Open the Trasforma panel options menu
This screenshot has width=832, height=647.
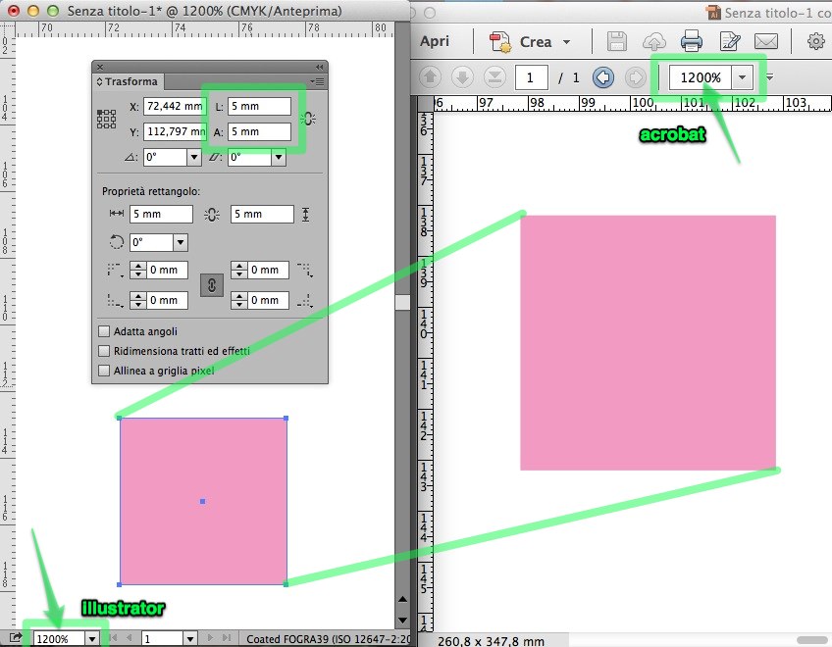[318, 81]
